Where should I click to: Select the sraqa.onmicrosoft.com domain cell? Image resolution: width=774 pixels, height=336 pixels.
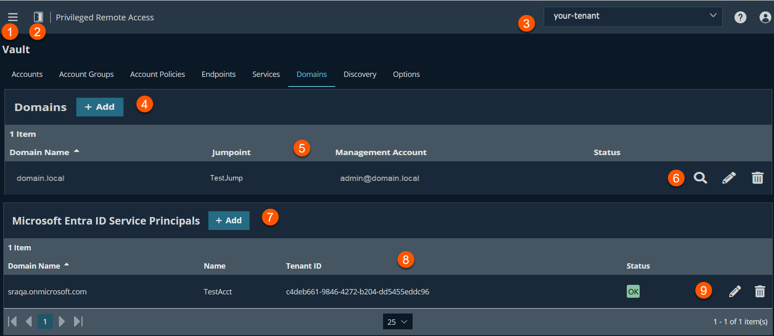click(47, 292)
